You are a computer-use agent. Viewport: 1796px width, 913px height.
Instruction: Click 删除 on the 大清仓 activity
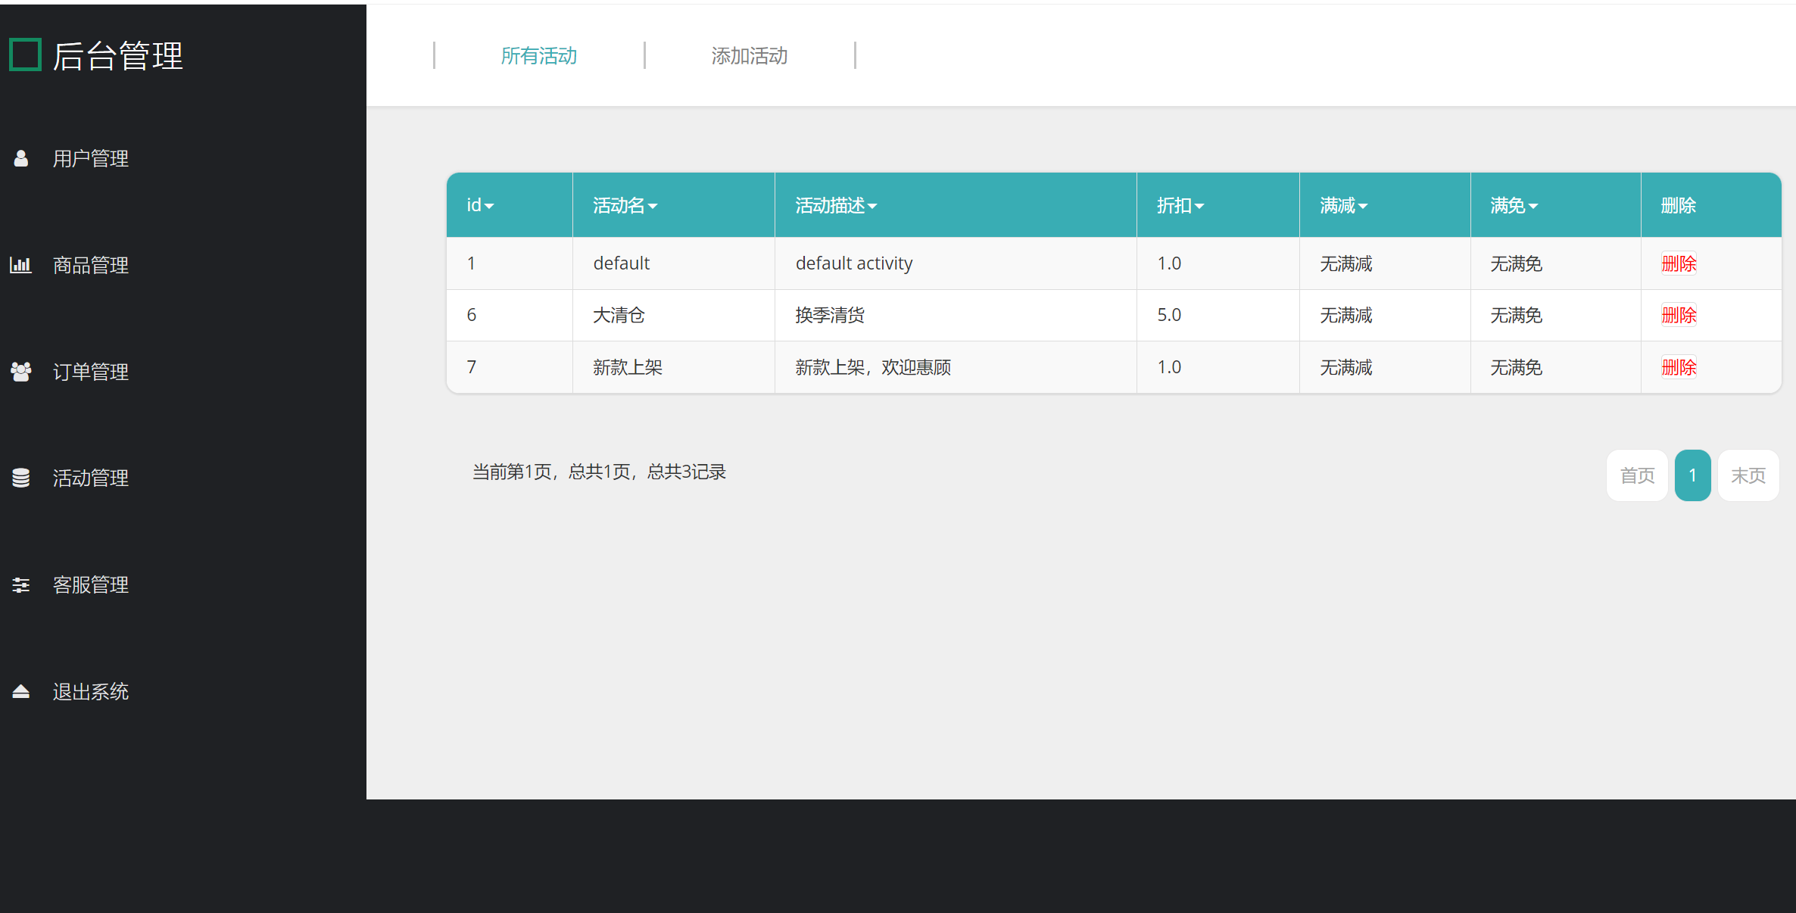[x=1678, y=315]
